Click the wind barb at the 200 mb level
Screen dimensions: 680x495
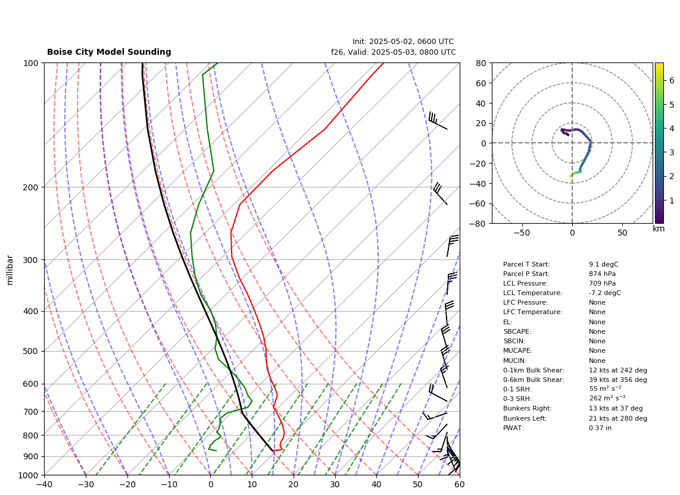(440, 193)
